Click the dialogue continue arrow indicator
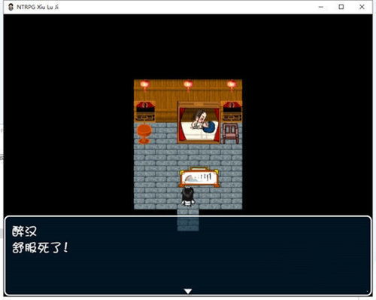The width and height of the screenshot is (376, 300). pyautogui.click(x=188, y=291)
